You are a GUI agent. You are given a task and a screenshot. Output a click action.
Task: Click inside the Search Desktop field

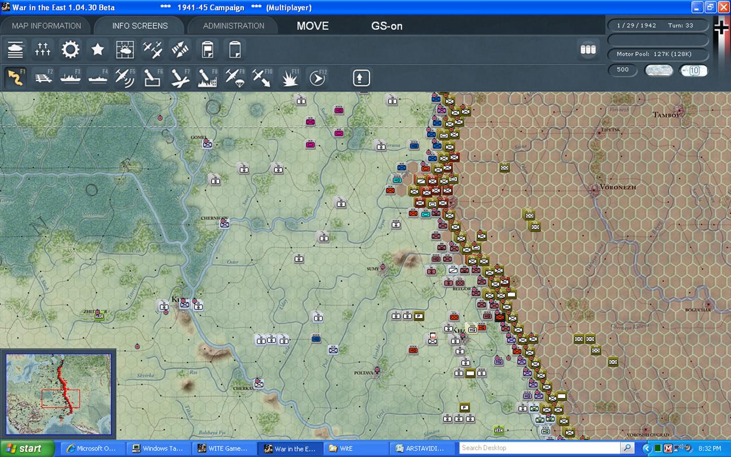(540, 448)
